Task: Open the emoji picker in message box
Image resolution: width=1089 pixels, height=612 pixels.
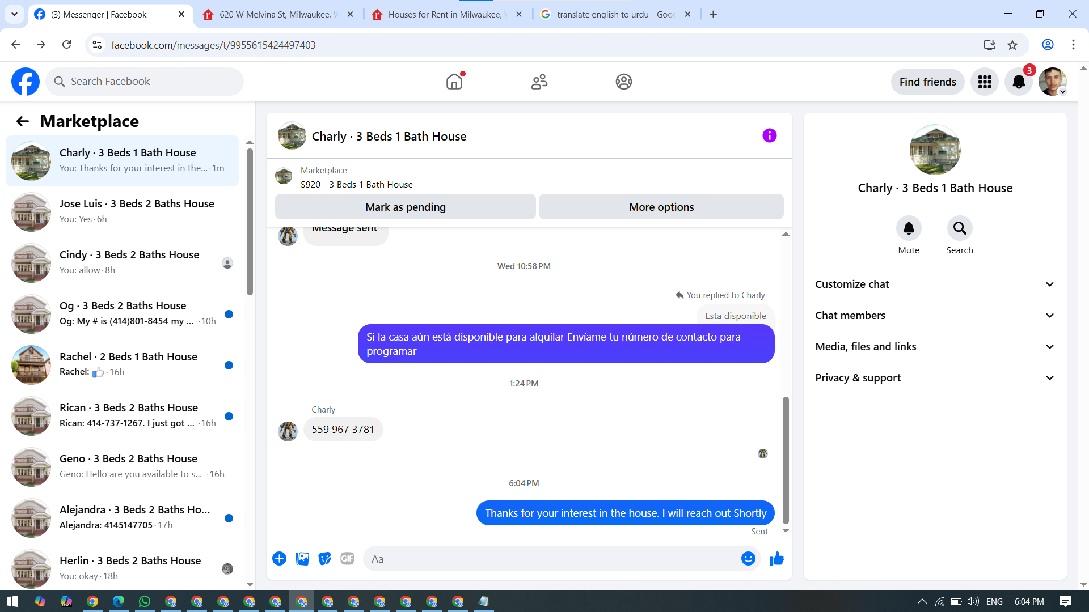Action: (748, 559)
